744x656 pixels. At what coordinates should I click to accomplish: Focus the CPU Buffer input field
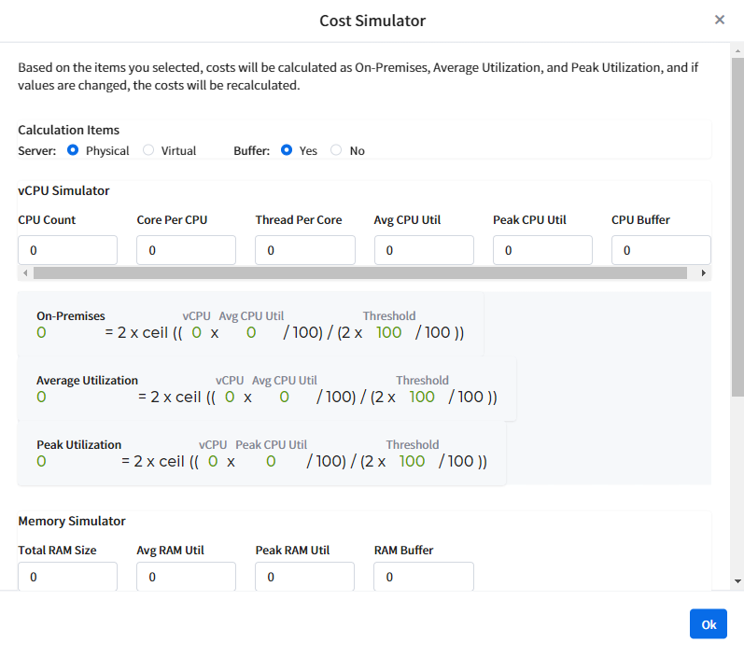coord(660,250)
